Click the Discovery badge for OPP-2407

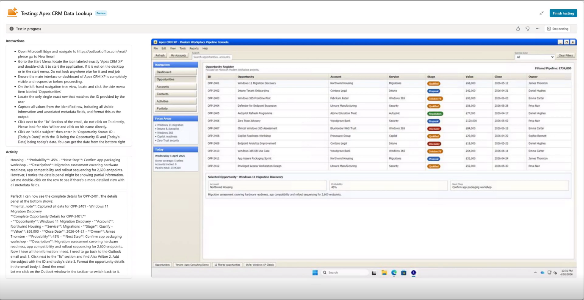(434, 129)
